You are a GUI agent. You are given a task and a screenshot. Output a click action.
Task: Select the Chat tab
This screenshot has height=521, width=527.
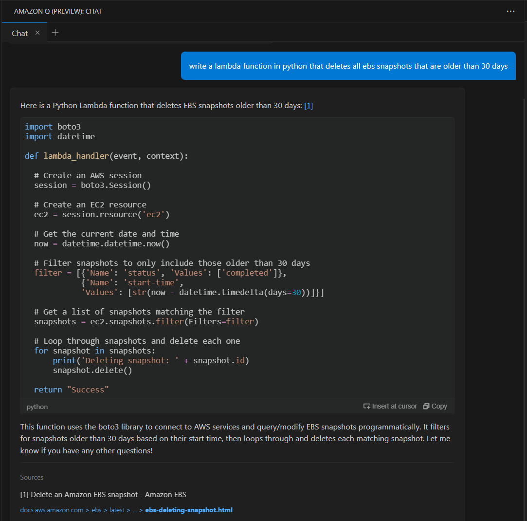tap(19, 33)
